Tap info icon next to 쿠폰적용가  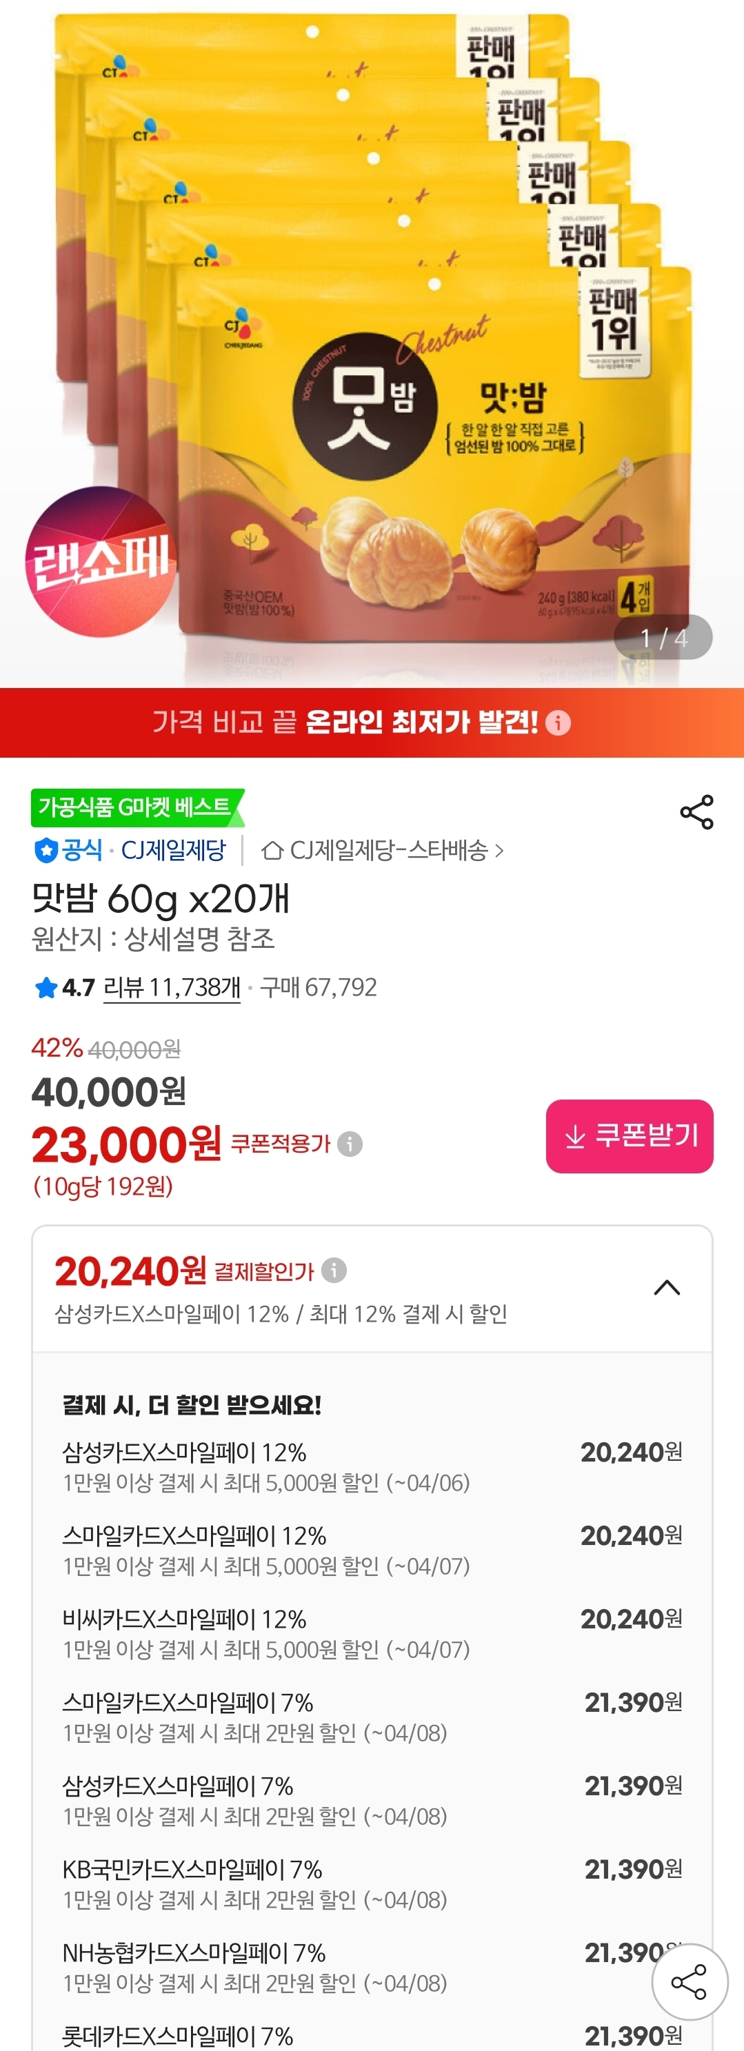350,1144
